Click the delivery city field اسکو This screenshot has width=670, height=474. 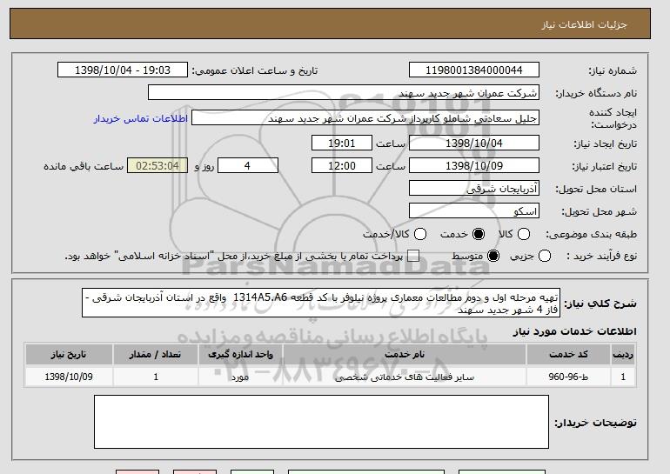point(474,211)
